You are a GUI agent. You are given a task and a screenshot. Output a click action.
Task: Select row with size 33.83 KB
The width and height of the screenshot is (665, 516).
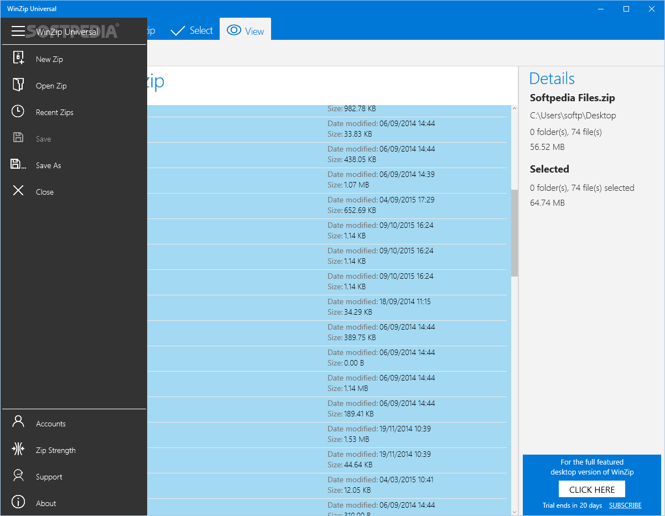tap(327, 129)
